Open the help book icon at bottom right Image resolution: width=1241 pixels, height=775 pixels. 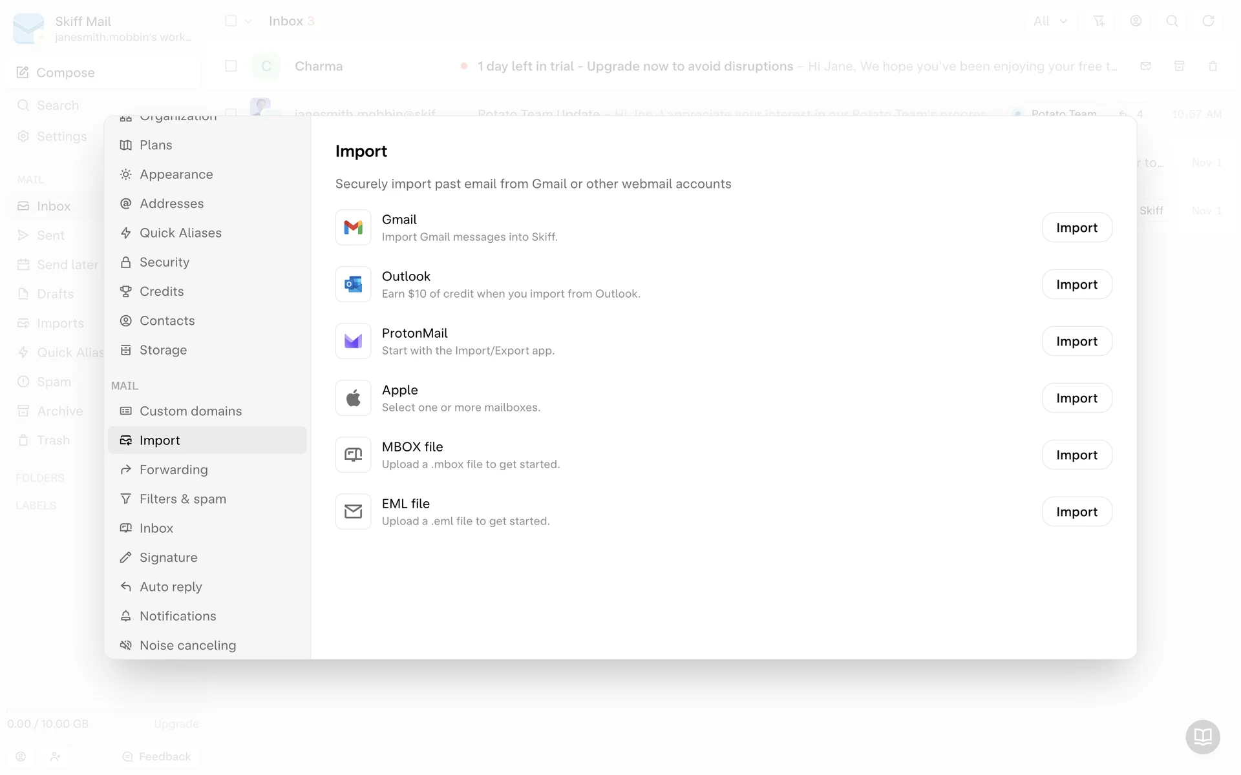click(1202, 736)
